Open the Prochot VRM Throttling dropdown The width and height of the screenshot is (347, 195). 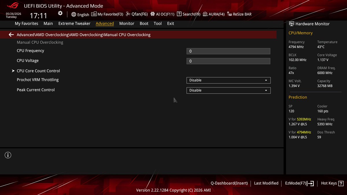pos(228,80)
